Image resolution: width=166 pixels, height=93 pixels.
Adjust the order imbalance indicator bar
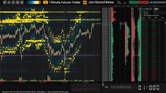(x=121, y=87)
